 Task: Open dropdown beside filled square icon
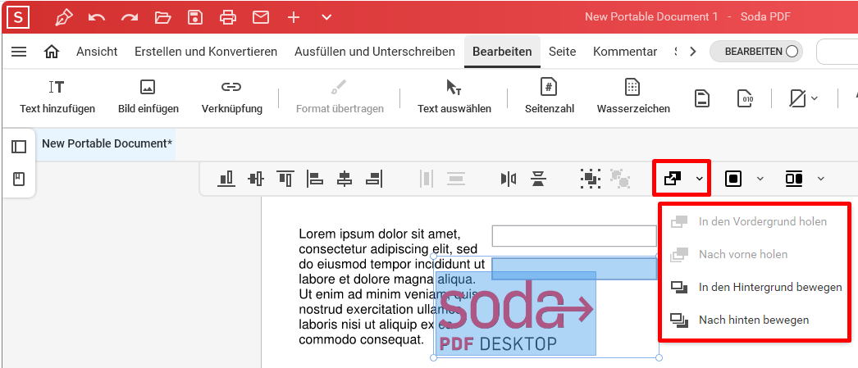click(760, 178)
